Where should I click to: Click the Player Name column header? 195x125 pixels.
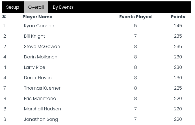pyautogui.click(x=37, y=17)
